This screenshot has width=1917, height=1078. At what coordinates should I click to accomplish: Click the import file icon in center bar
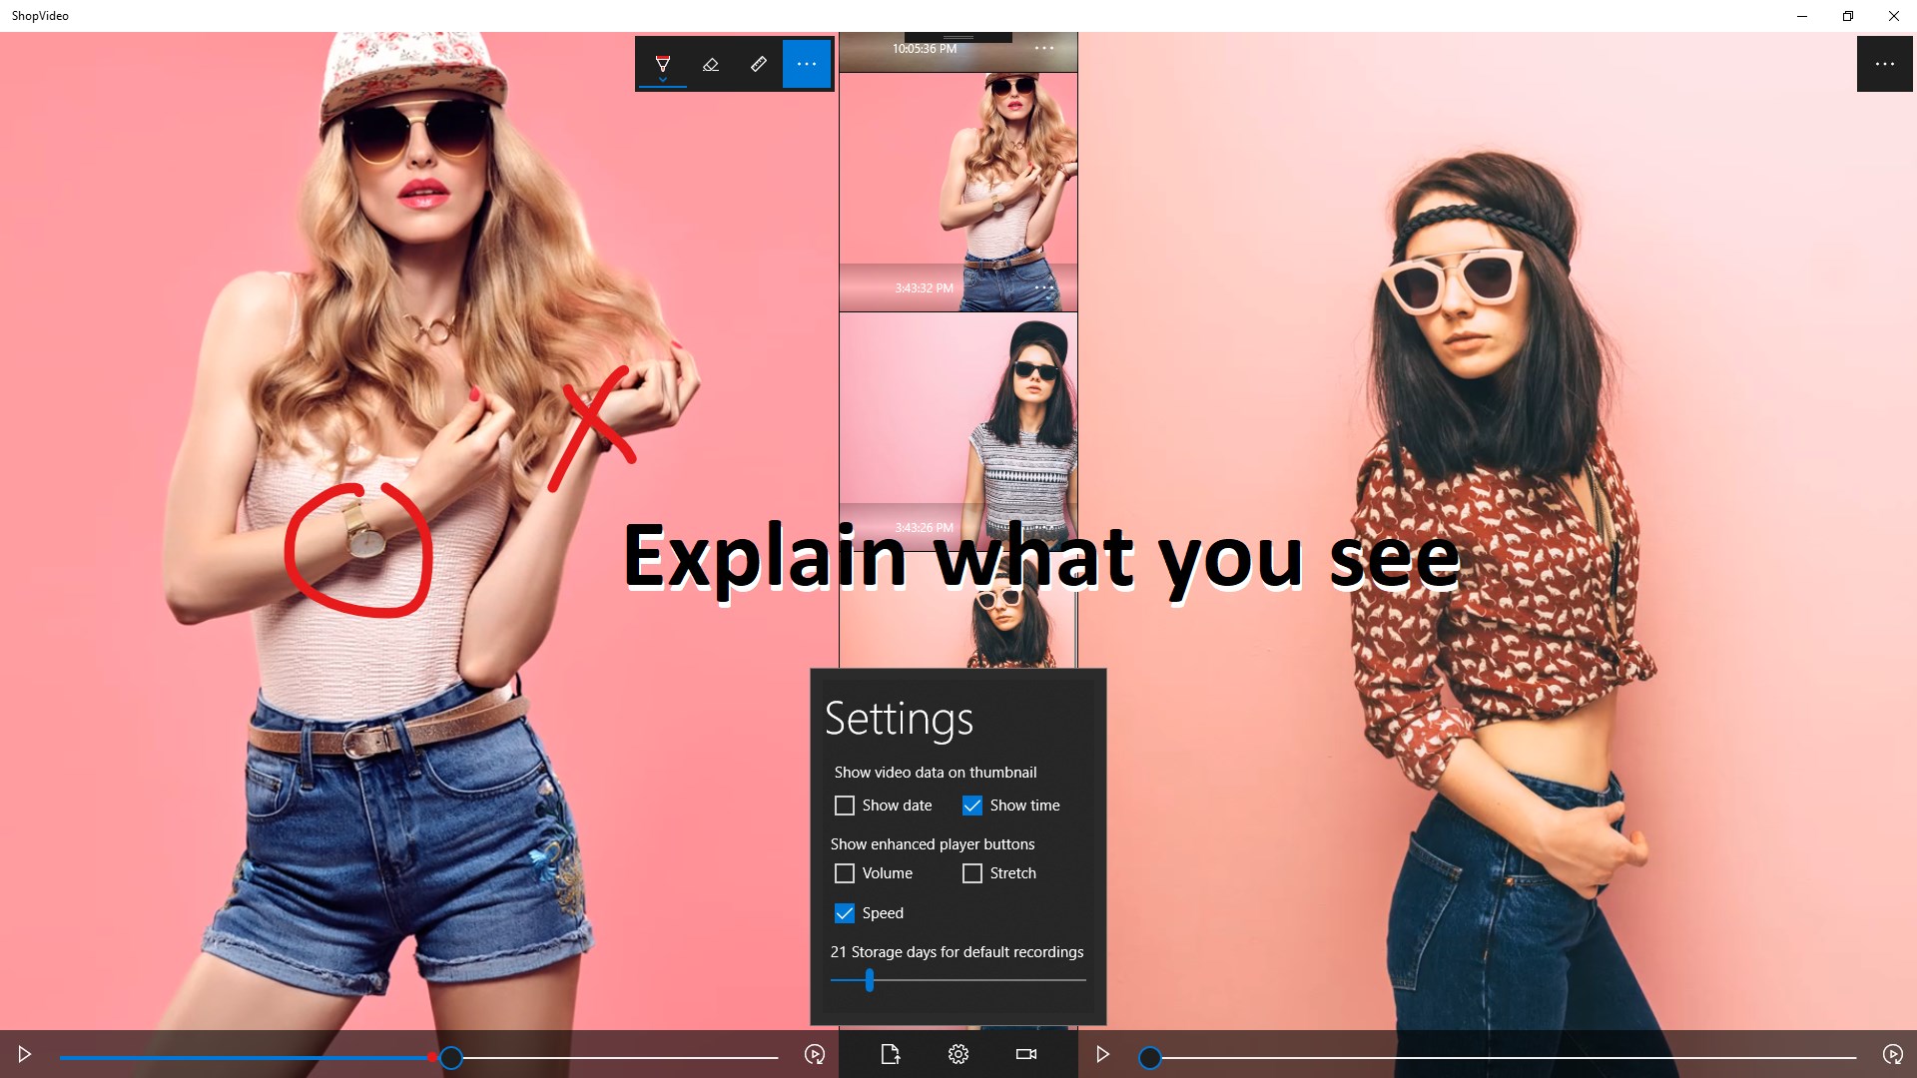pyautogui.click(x=891, y=1054)
